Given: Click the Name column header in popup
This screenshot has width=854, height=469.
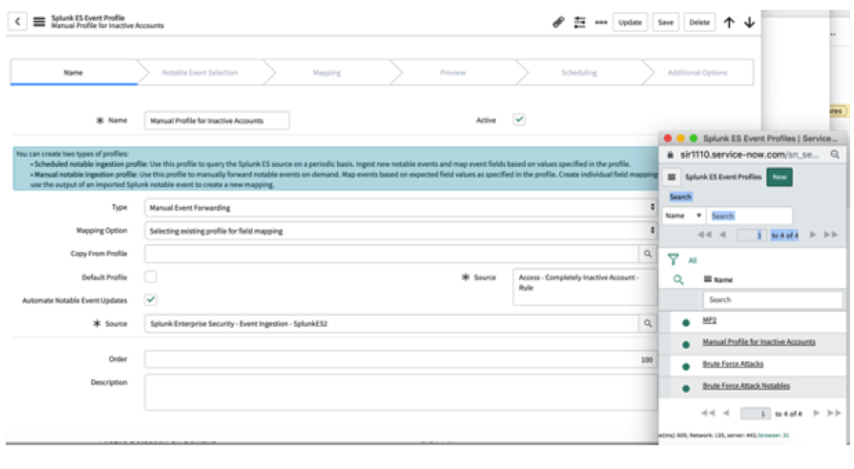Looking at the screenshot, I should pos(723,280).
